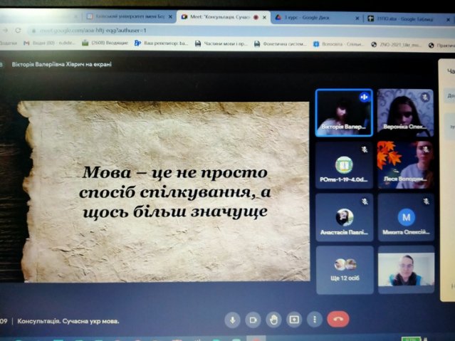Click the shared slide presentation

164,192
